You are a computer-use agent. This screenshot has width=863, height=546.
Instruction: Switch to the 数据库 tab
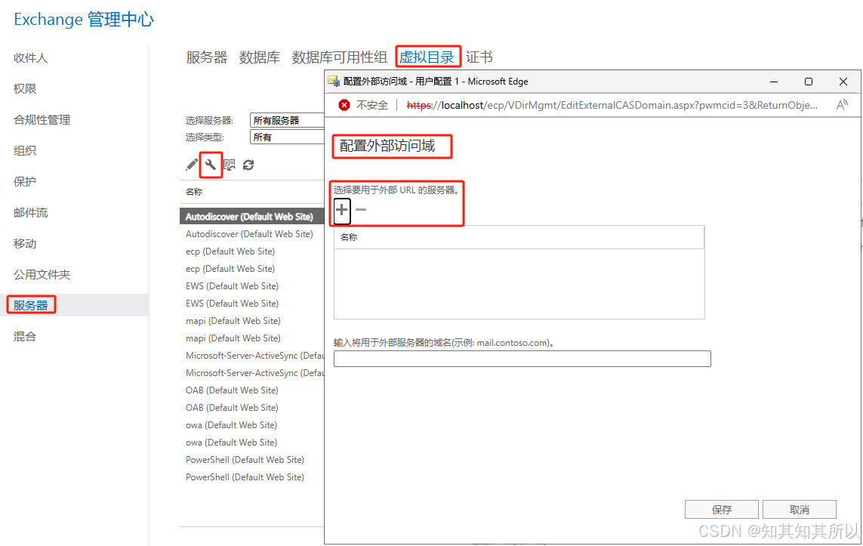pos(260,57)
